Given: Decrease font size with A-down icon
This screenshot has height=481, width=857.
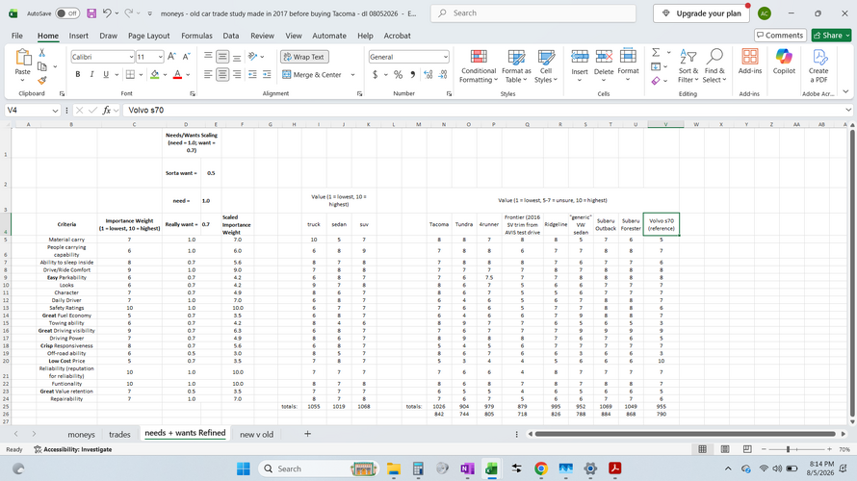Looking at the screenshot, I should click(x=186, y=56).
